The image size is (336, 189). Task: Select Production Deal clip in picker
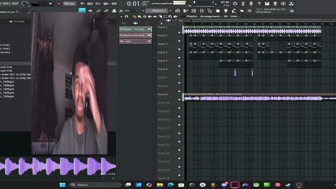tap(135, 35)
